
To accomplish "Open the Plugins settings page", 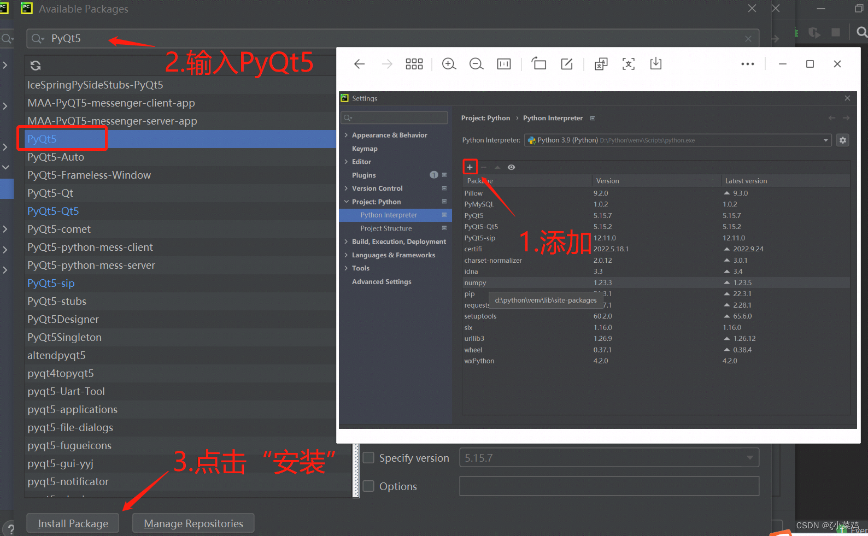I will tap(363, 175).
